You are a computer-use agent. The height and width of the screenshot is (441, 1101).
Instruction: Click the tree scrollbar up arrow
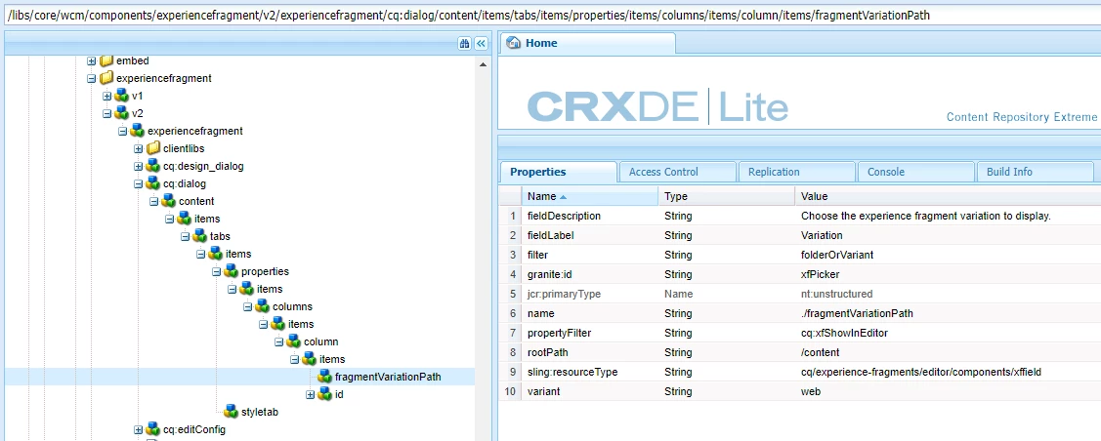483,64
